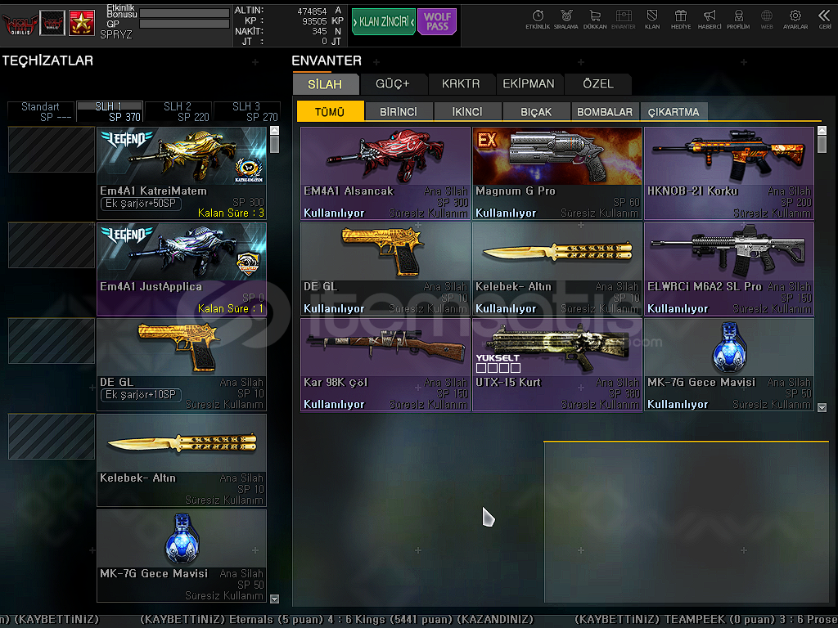The width and height of the screenshot is (838, 628).
Task: Select the Standart loadout slot
Action: coord(41,111)
